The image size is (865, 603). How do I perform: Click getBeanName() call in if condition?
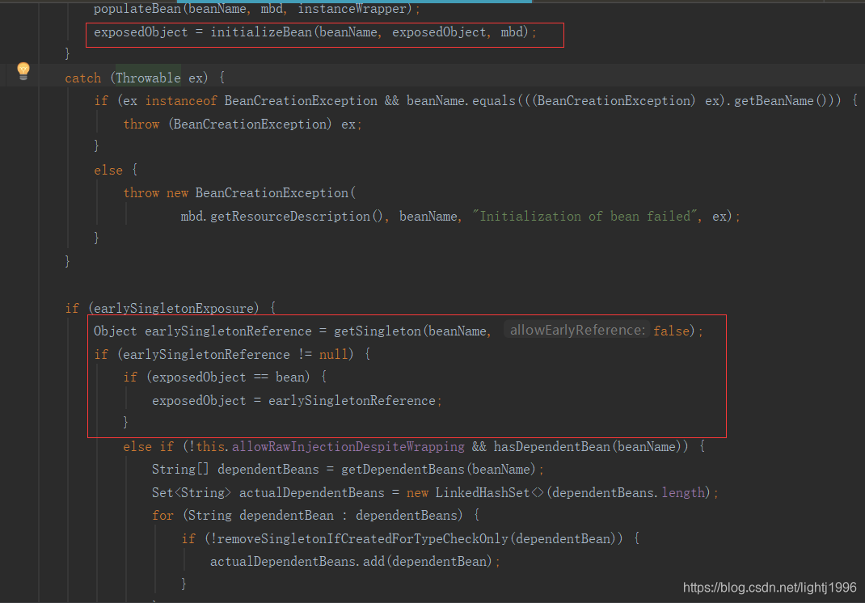781,101
